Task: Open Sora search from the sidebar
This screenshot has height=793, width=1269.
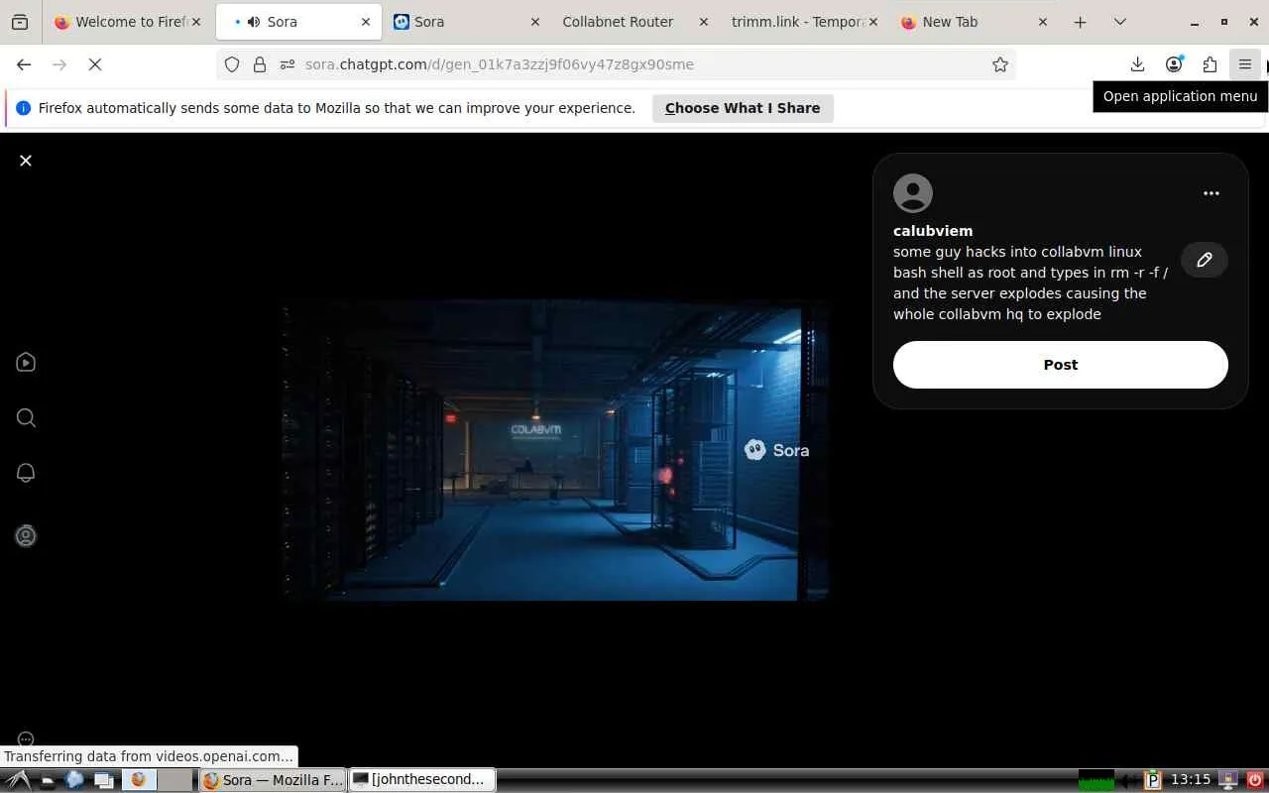Action: [26, 418]
